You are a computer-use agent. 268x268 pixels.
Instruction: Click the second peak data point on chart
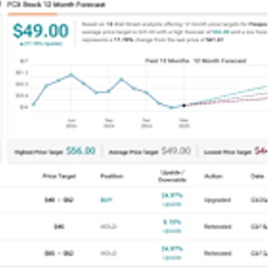(122, 79)
